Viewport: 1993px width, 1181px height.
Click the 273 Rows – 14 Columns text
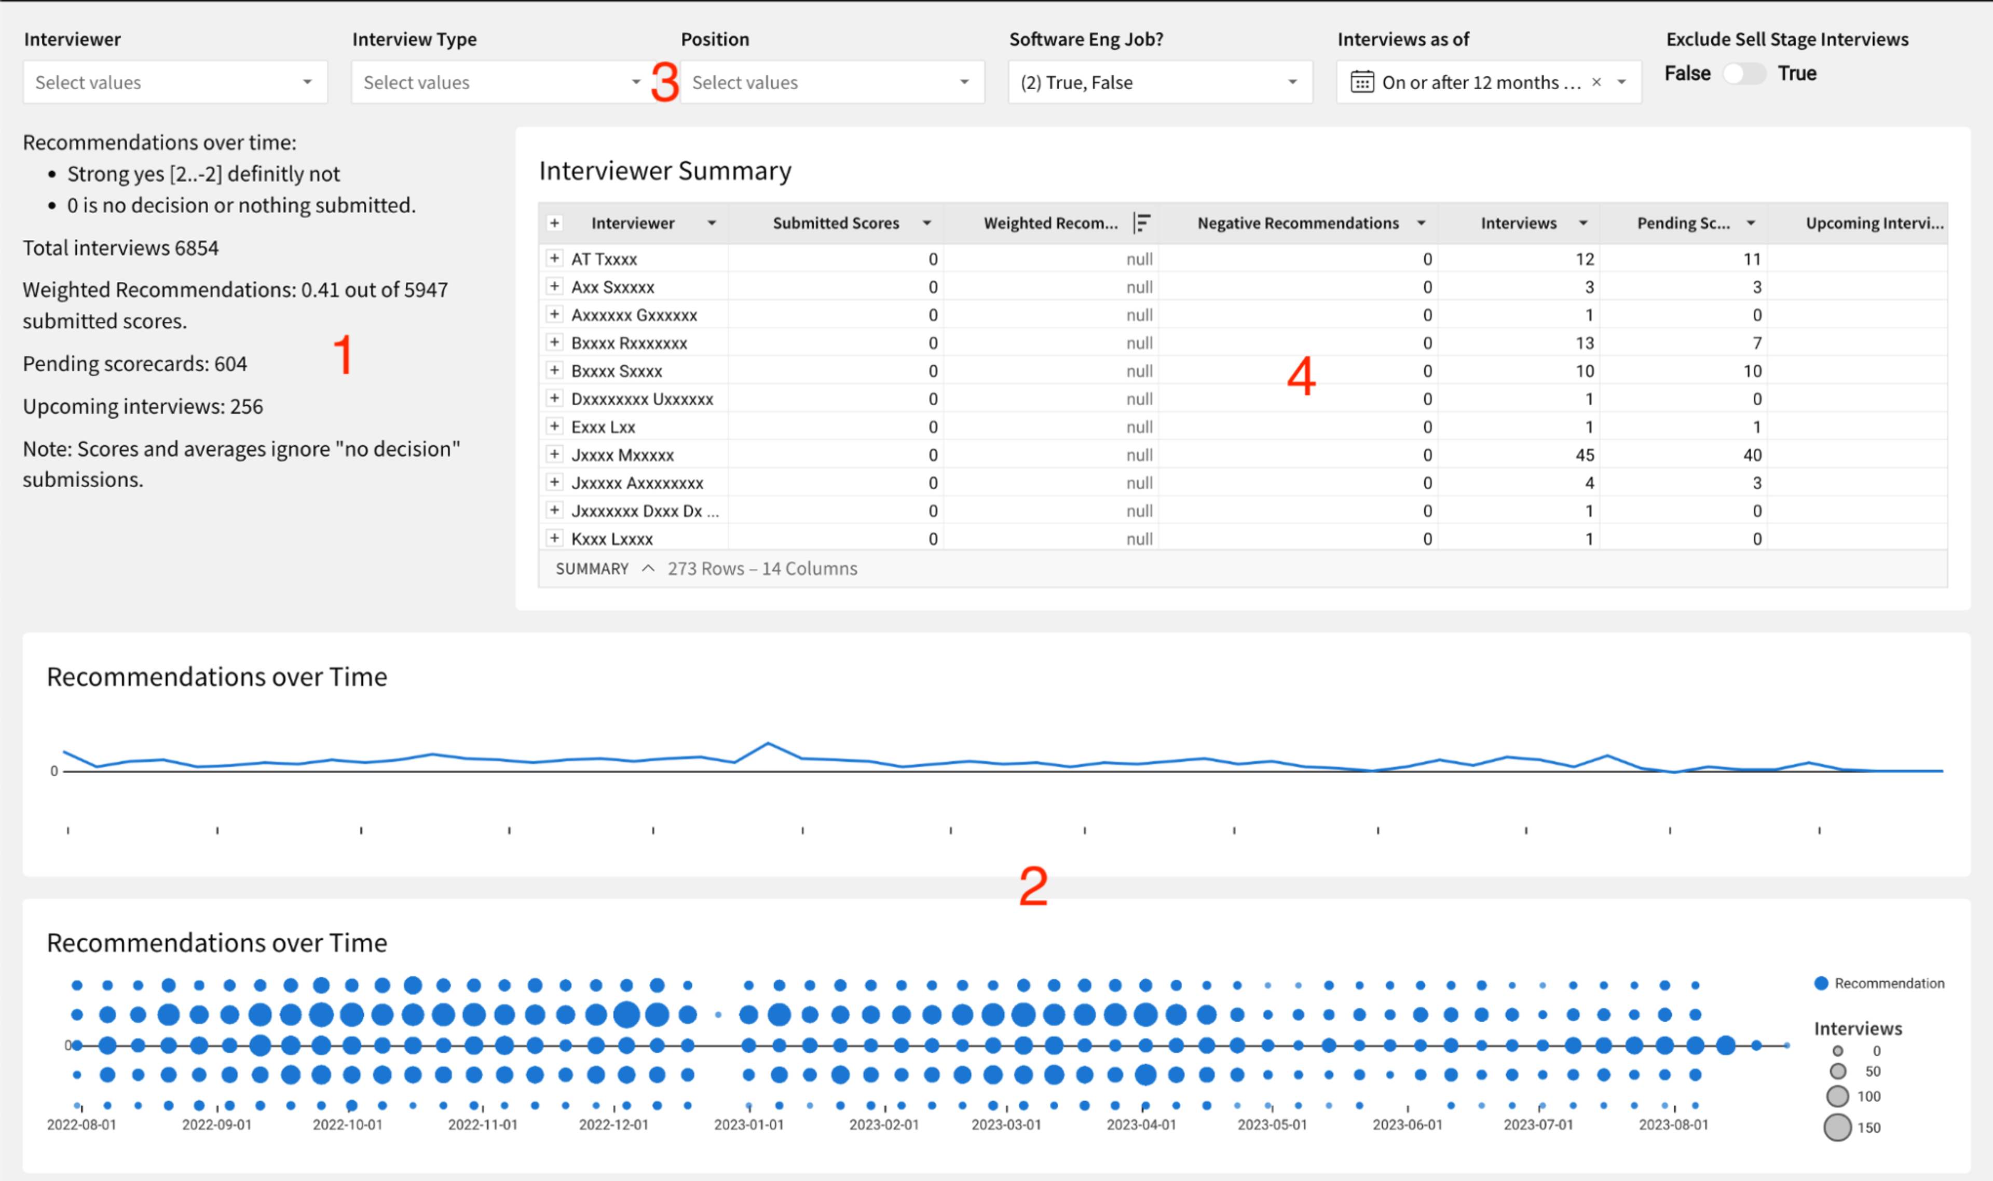762,568
